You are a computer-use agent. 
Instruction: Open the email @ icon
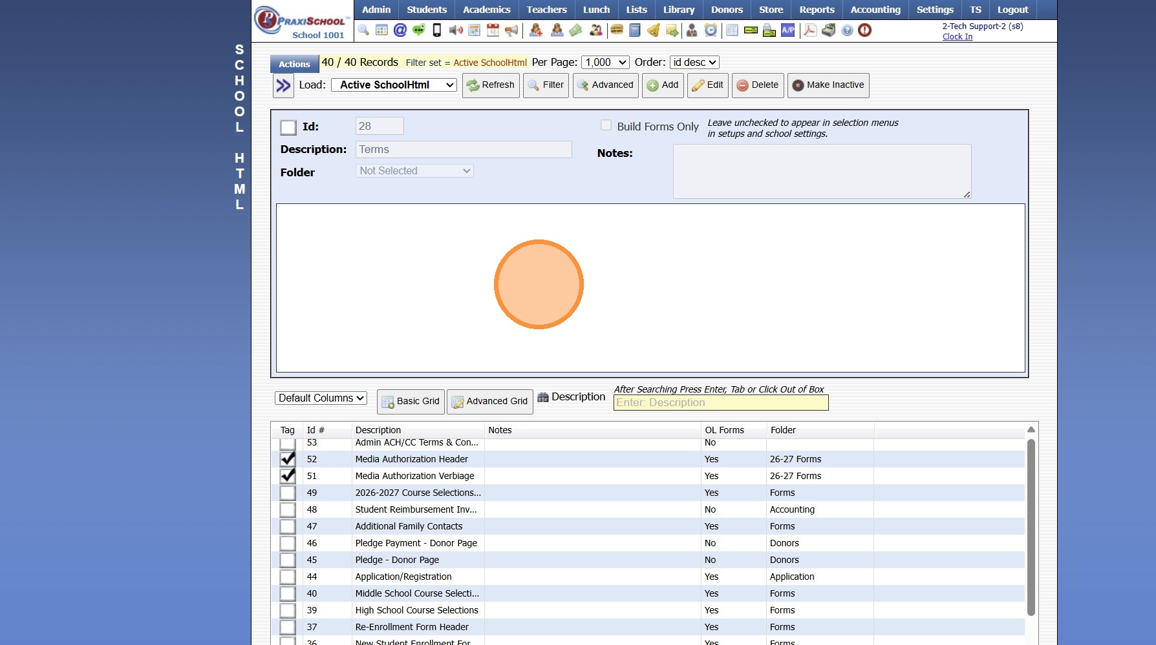coord(400,30)
